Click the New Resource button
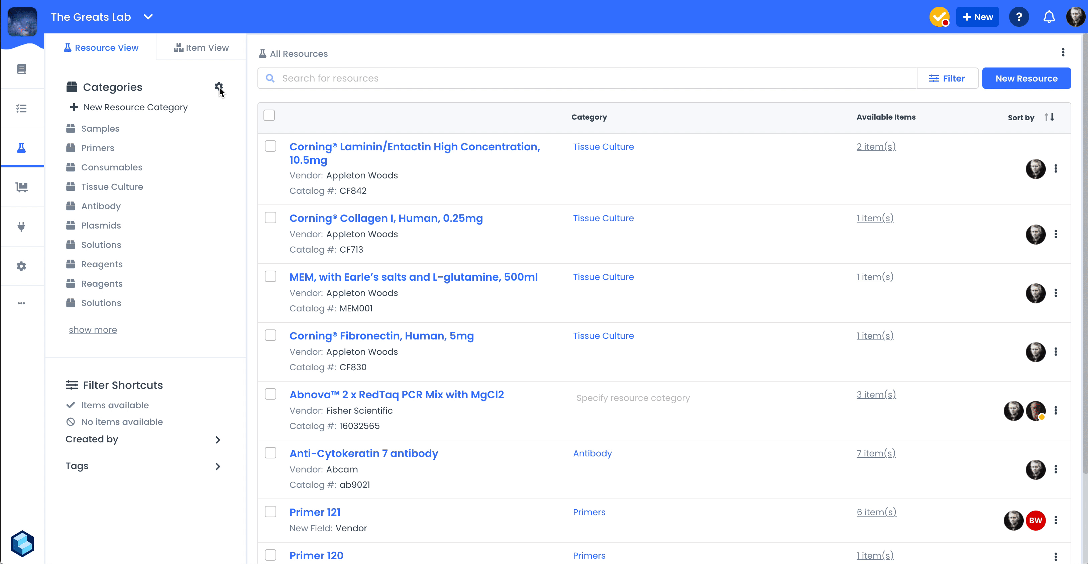The height and width of the screenshot is (564, 1088). pyautogui.click(x=1026, y=79)
